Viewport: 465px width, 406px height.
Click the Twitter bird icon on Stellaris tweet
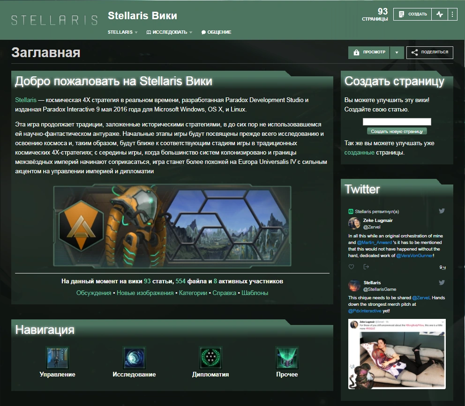click(x=442, y=282)
